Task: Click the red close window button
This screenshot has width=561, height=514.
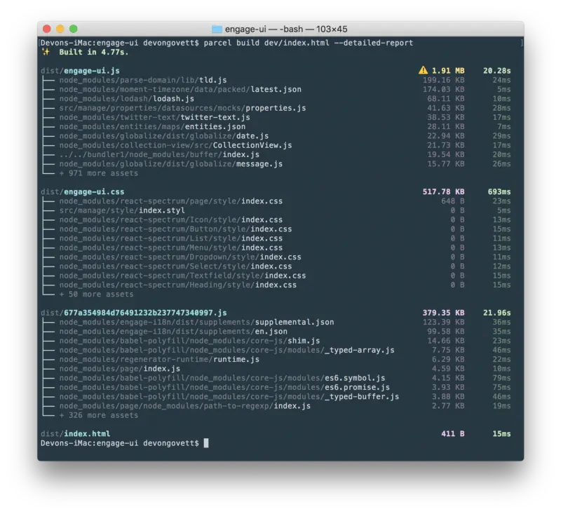Action: (46, 29)
